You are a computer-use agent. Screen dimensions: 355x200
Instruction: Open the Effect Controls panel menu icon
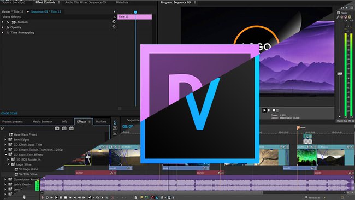pyautogui.click(x=58, y=2)
